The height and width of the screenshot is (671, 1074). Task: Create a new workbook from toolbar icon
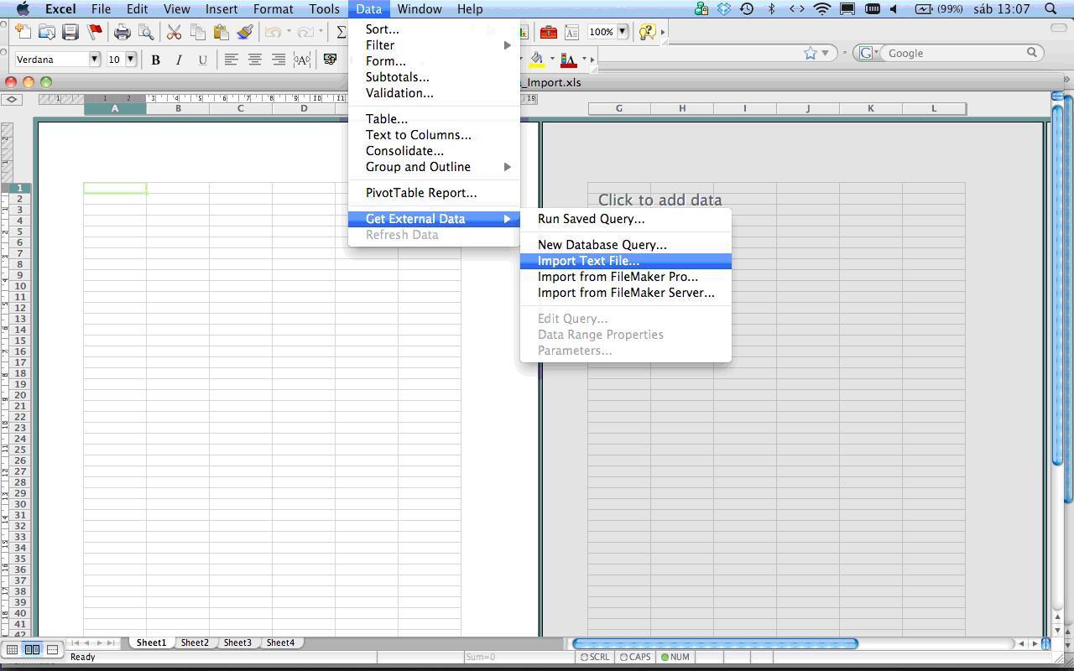[x=23, y=32]
